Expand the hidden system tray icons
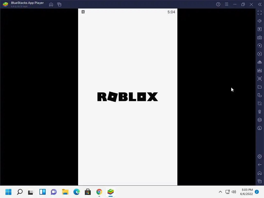Viewport: 264px width, 198px height. coord(220,192)
